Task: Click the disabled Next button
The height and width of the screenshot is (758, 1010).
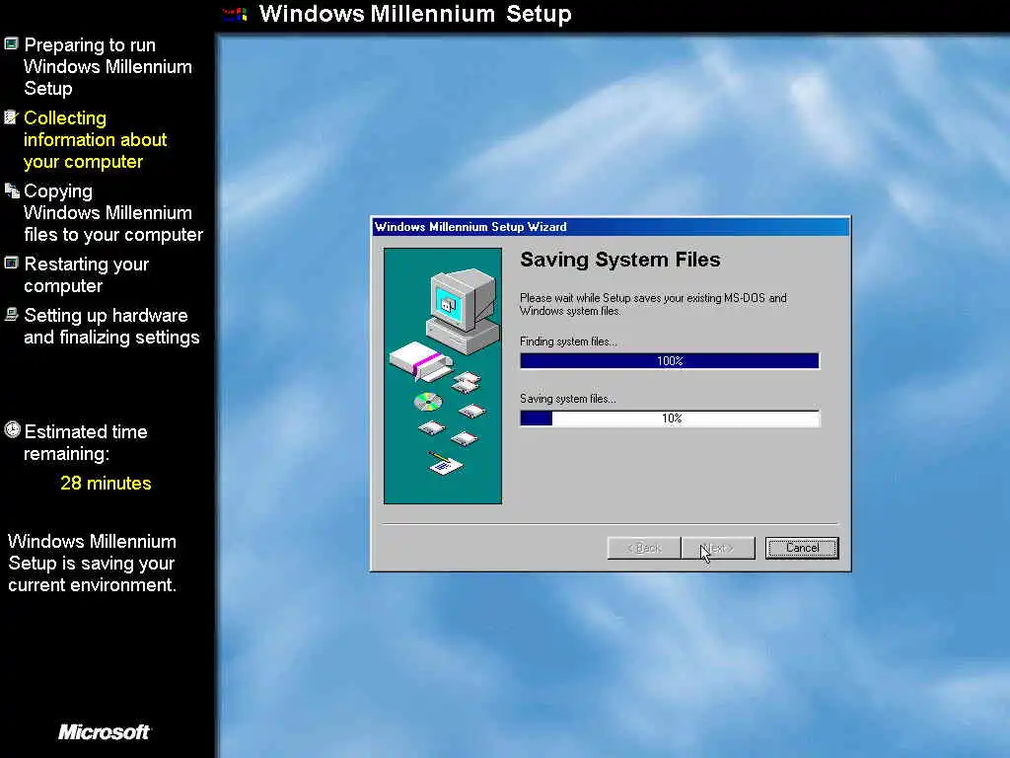Action: point(718,548)
